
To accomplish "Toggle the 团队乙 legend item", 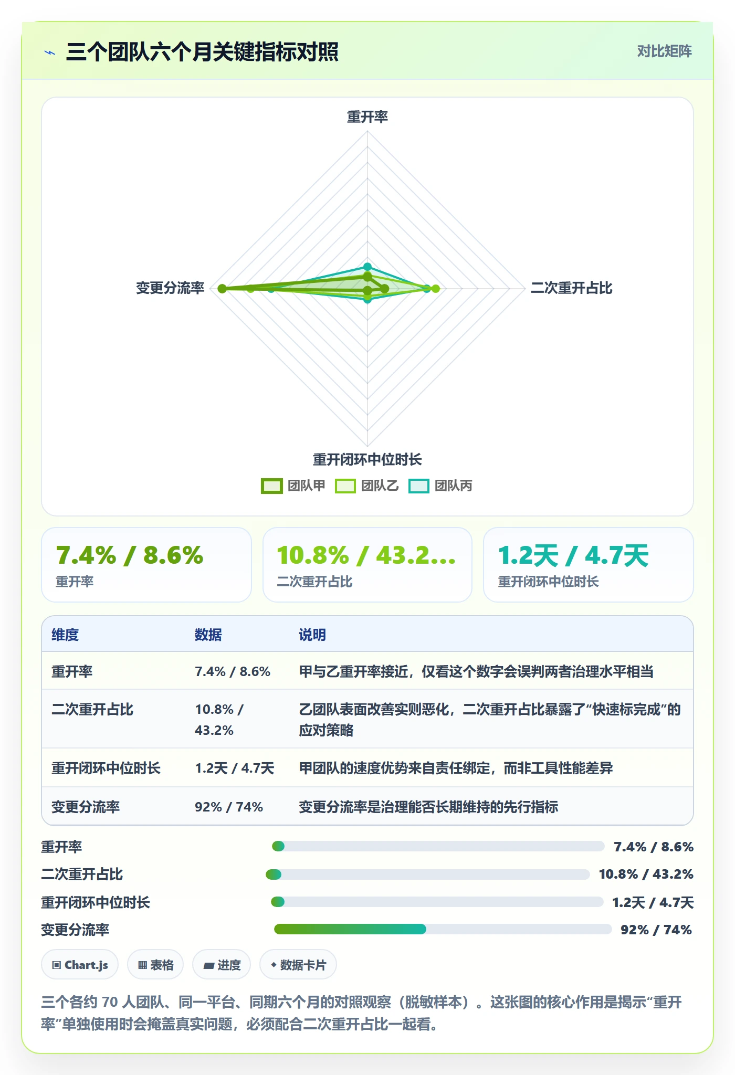I will tap(366, 486).
